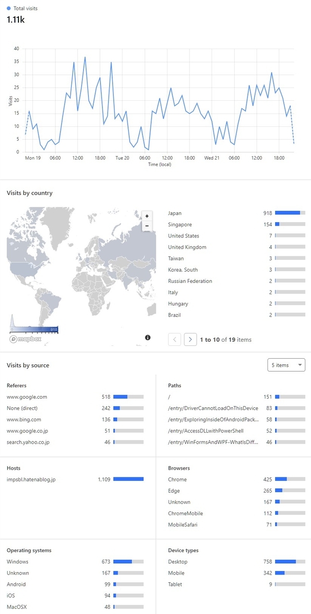Viewport: 311px width, 614px height.
Task: Select the root path / row
Action: point(237,397)
